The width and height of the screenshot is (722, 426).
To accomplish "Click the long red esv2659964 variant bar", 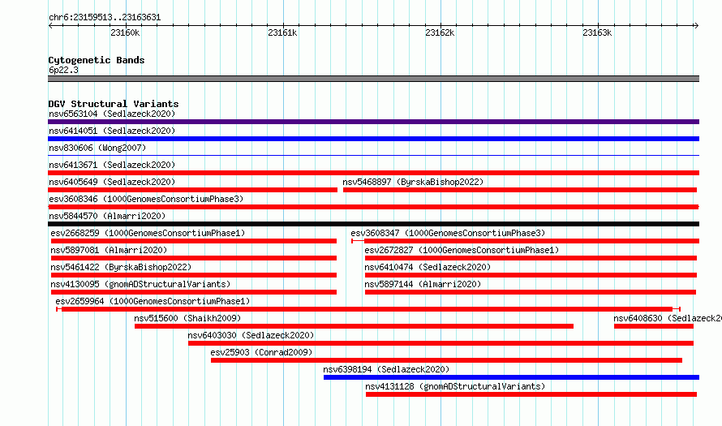I will (x=368, y=309).
